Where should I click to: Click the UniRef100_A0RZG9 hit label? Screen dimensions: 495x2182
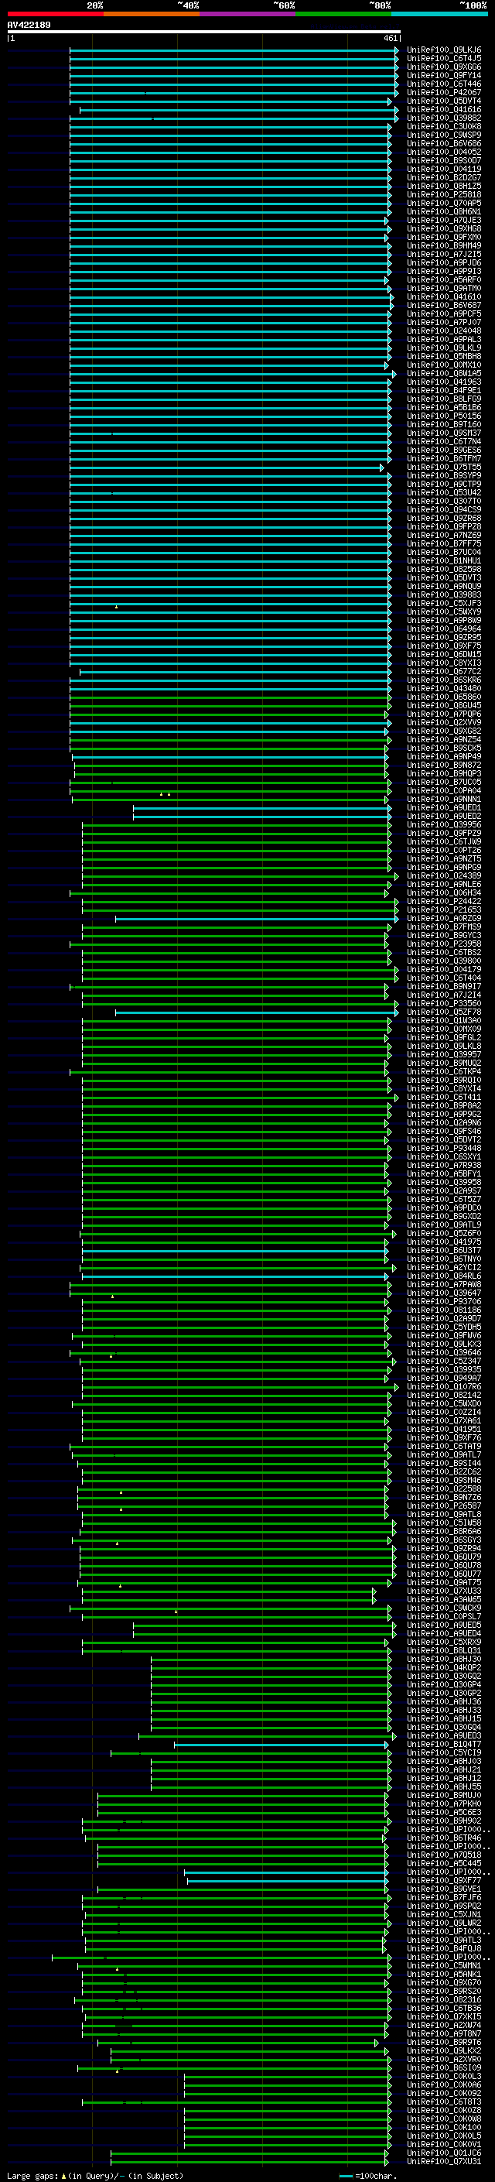point(444,918)
